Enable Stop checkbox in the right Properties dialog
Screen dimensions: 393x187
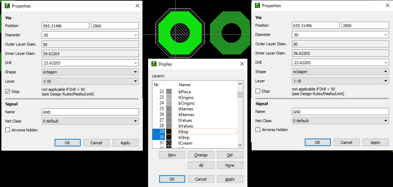pyautogui.click(x=258, y=91)
